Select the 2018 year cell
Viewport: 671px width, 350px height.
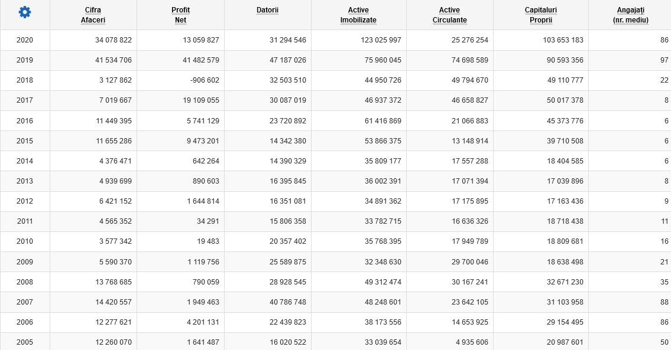point(25,80)
